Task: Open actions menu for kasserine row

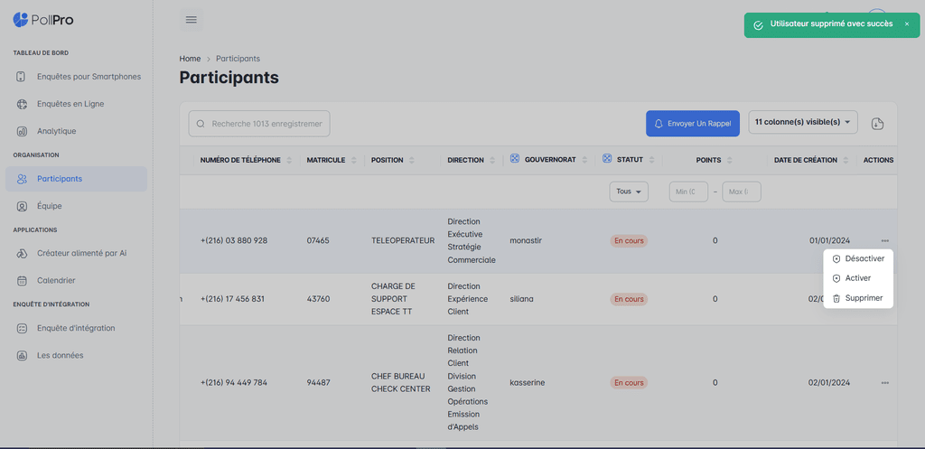Action: [884, 383]
